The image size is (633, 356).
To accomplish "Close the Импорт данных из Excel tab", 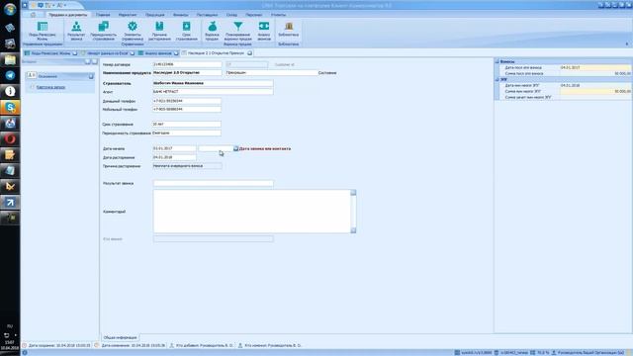I will point(132,53).
